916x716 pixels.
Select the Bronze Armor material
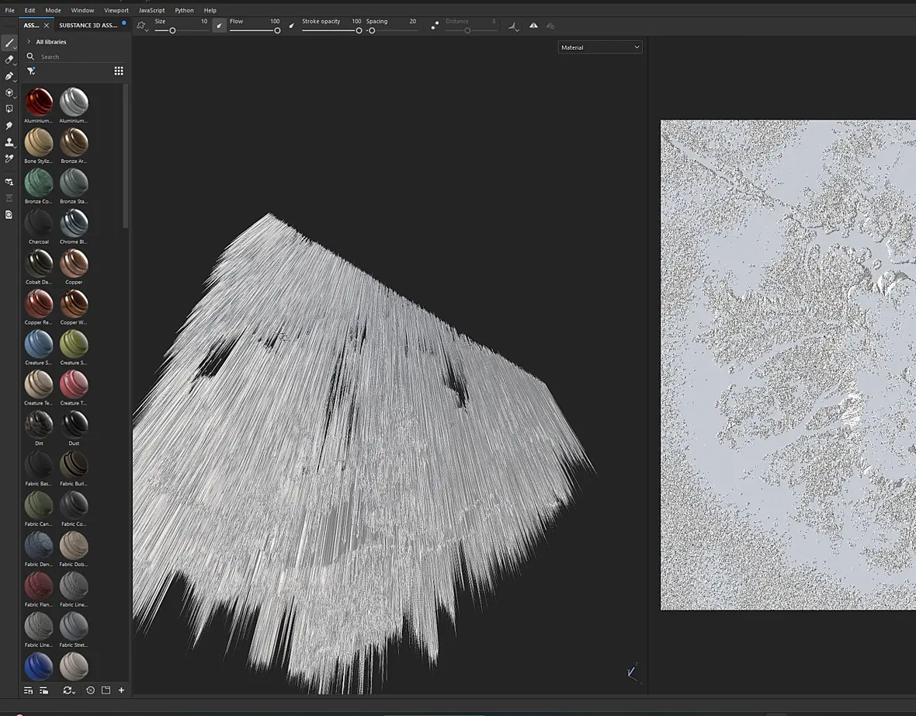coord(74,142)
